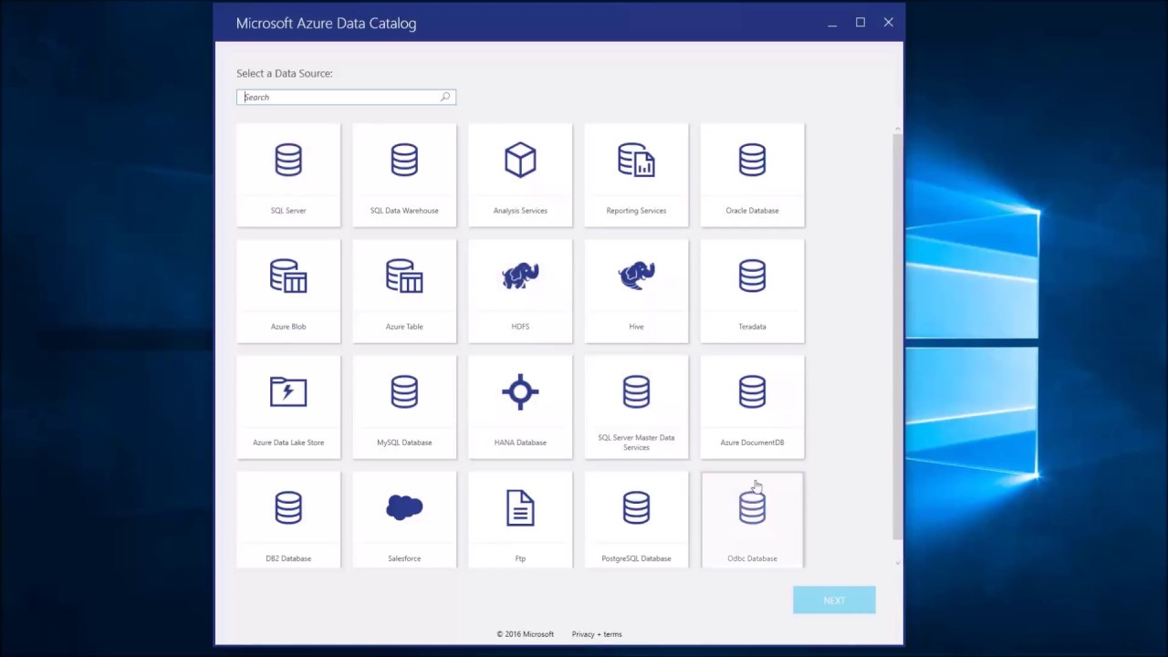Image resolution: width=1168 pixels, height=657 pixels.
Task: Select the MySQL Database tile
Action: click(404, 406)
